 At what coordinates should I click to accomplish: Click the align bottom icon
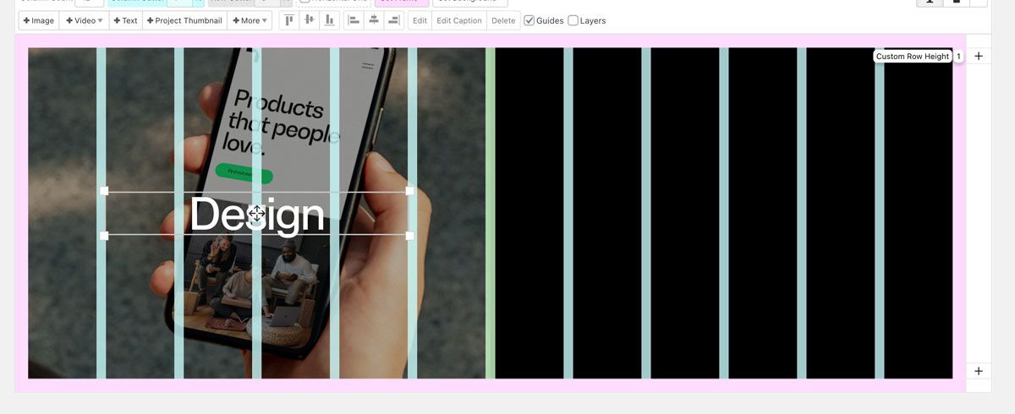point(328,20)
